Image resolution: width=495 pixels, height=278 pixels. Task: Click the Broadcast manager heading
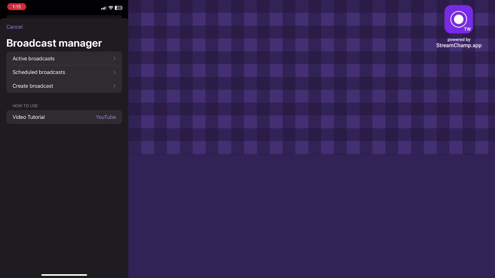(x=54, y=43)
